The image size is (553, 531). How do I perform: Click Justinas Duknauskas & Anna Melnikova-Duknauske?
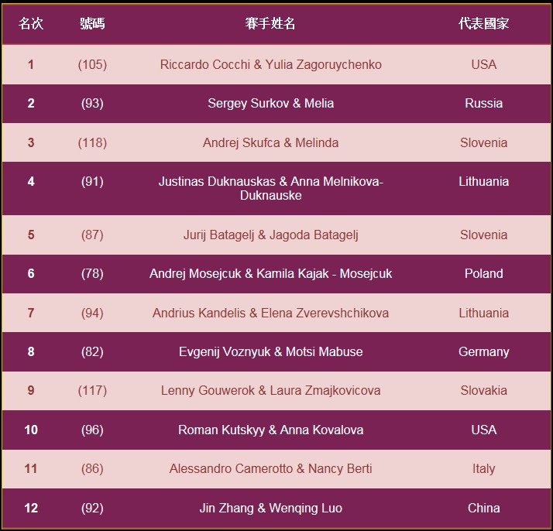[x=270, y=188]
